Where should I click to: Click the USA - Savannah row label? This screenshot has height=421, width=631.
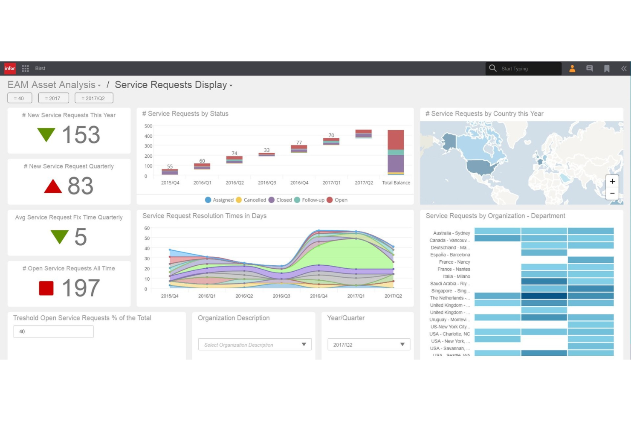tap(450, 348)
